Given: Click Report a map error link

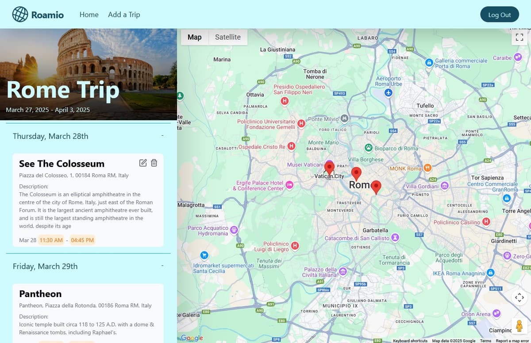Looking at the screenshot, I should point(513,341).
